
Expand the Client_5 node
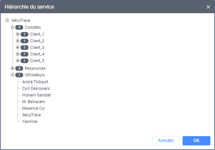[18, 61]
